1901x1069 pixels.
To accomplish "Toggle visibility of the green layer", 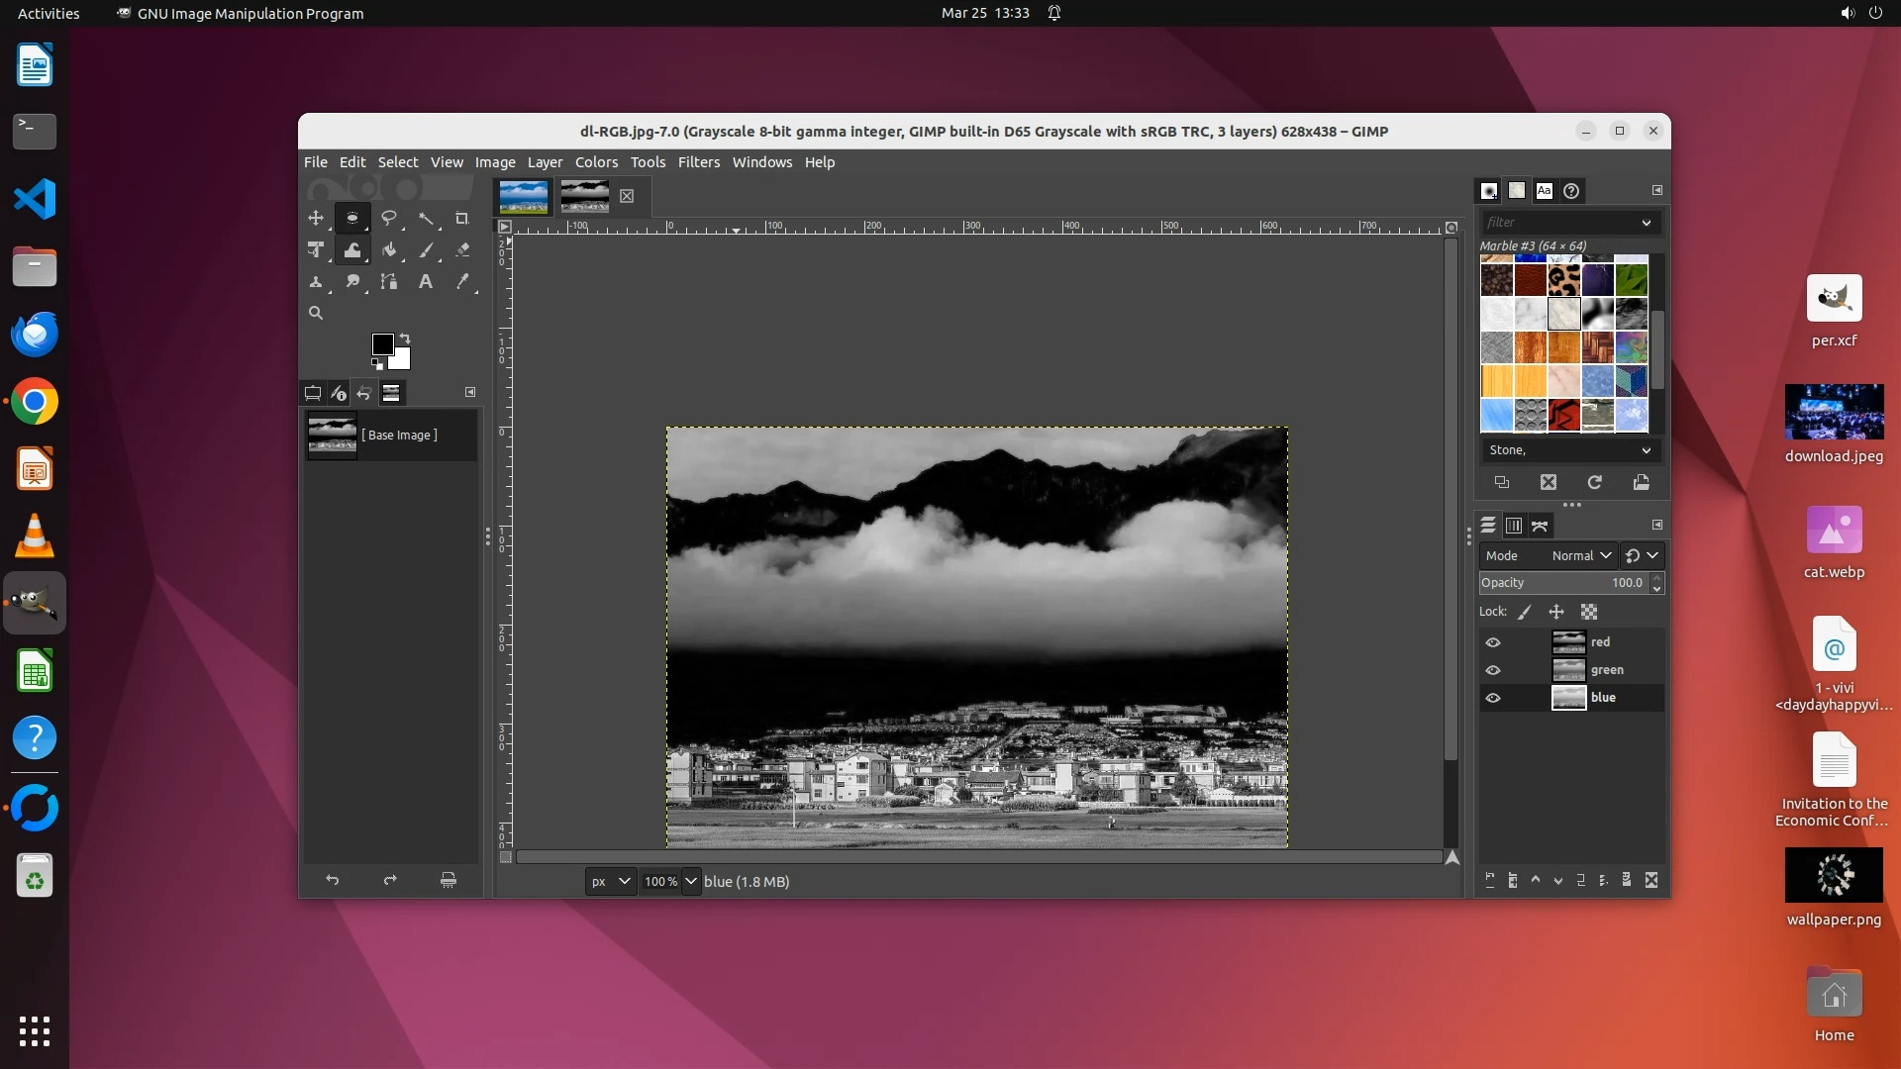I will tap(1493, 670).
